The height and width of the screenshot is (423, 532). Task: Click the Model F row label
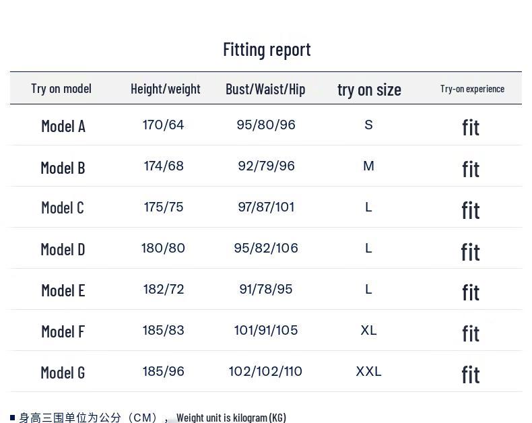[x=63, y=331]
